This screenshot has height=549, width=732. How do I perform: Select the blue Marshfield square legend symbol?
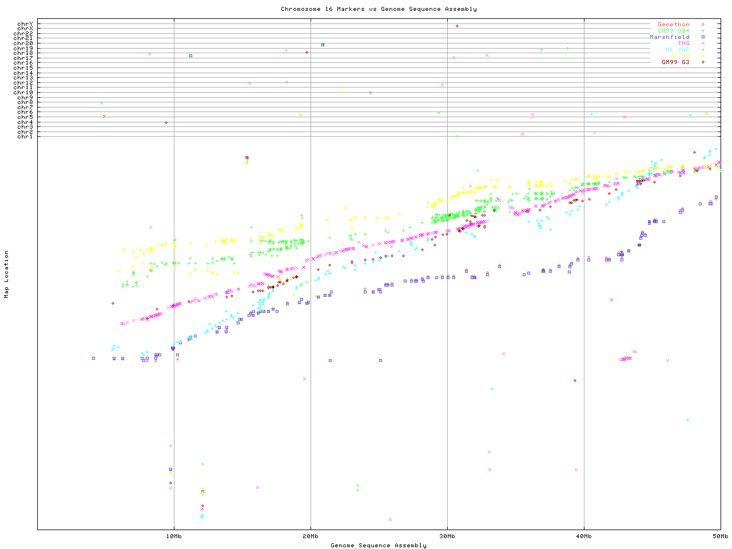[x=703, y=37]
